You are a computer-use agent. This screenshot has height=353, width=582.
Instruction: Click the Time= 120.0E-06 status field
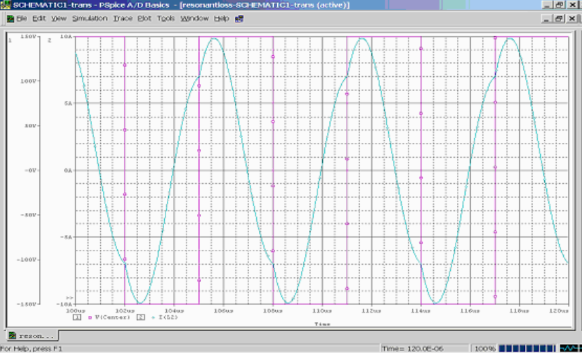click(x=426, y=348)
